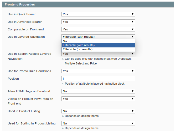This screenshot has width=176, height=131.
Task: Click the hint triangle under Used in Product Listing
Action: [63, 116]
